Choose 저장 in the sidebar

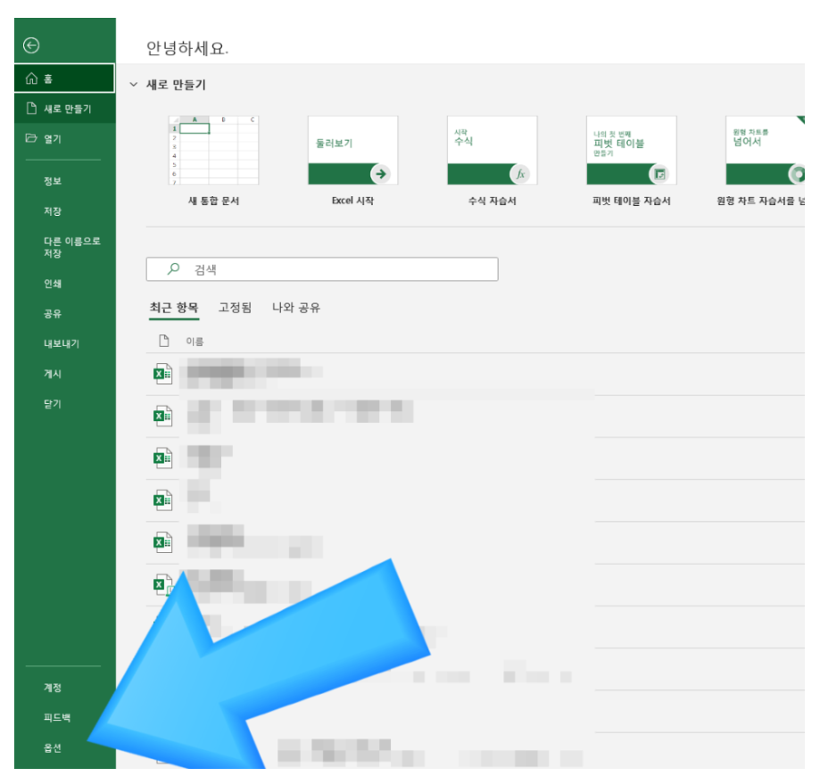pos(53,211)
